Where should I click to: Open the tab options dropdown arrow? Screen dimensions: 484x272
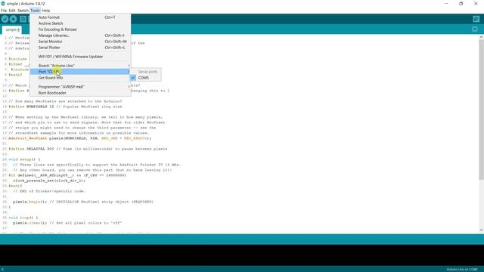(475, 29)
